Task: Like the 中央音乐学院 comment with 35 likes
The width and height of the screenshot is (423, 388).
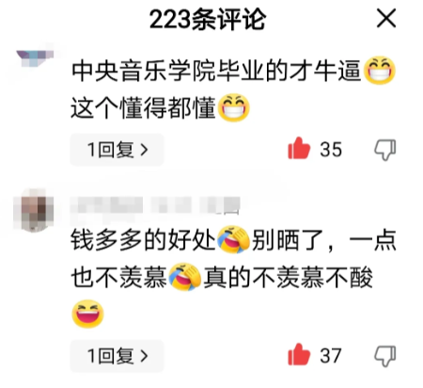Action: [x=299, y=148]
